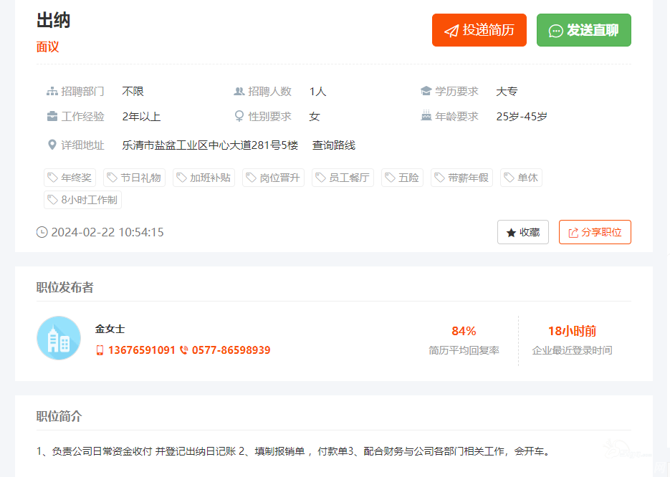
Task: Click the 84% resume reply rate
Action: tap(464, 331)
